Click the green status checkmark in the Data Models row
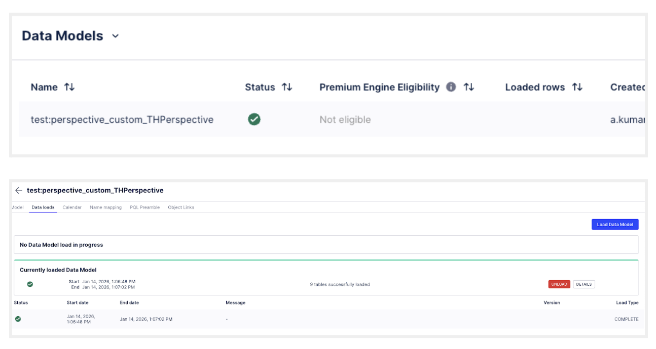Viewport: 656px width, 349px height. coord(254,119)
